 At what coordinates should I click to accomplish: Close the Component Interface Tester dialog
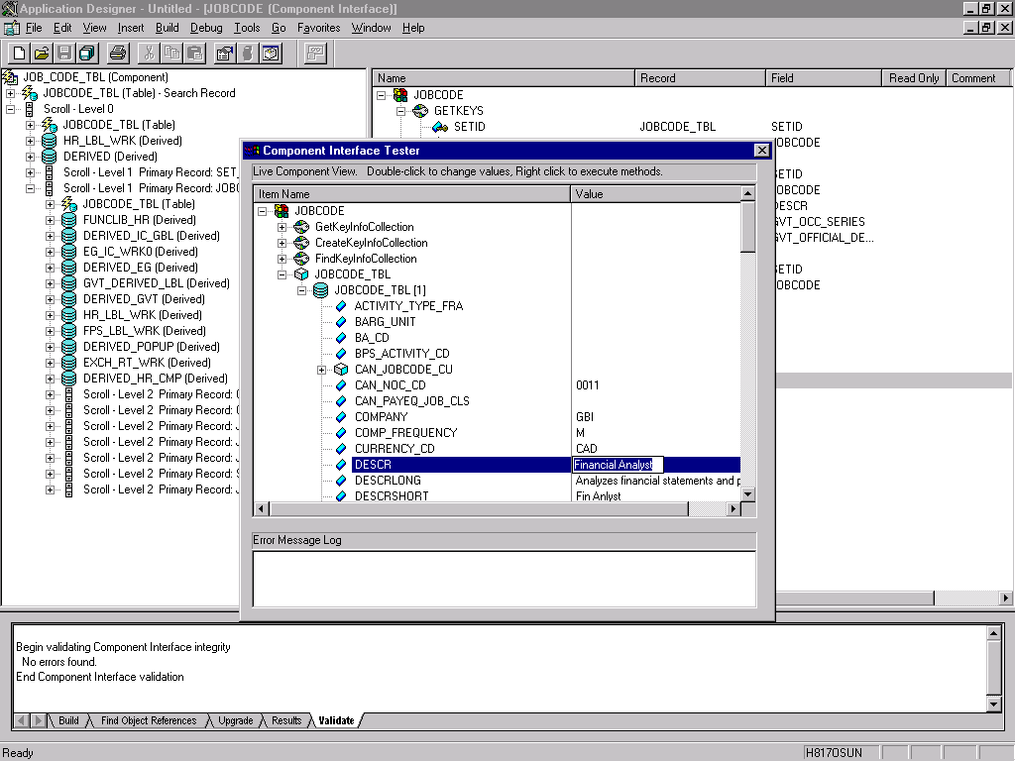click(x=762, y=151)
